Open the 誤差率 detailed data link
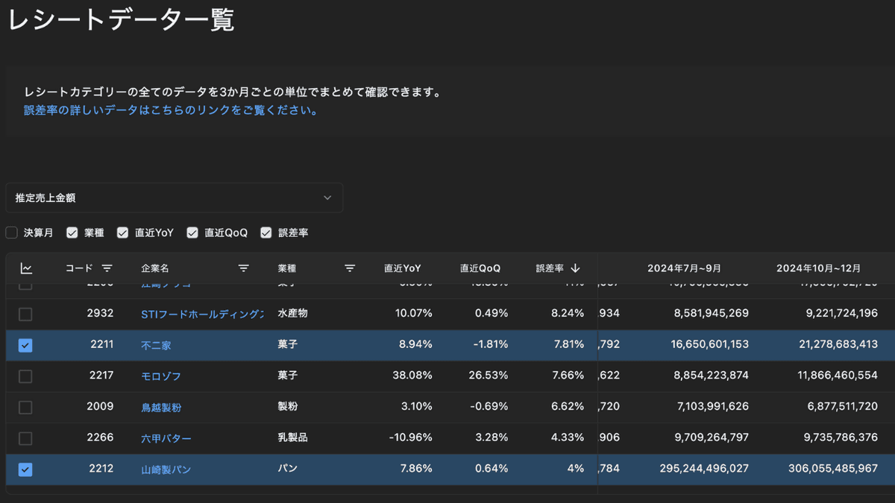 (x=172, y=110)
